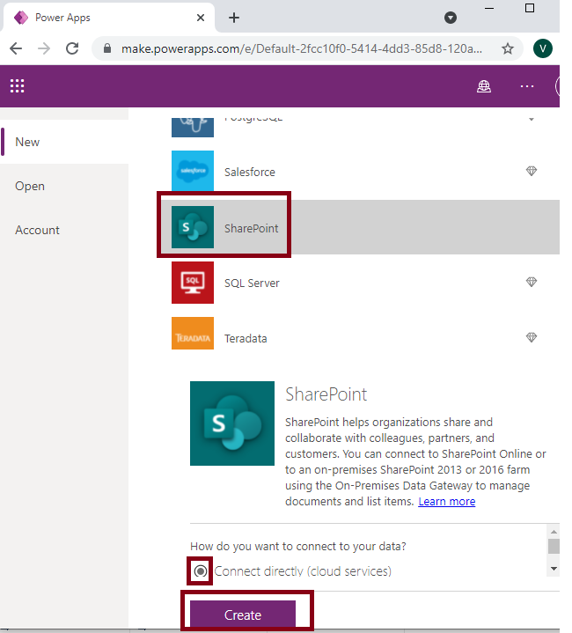Open the Learn more link
This screenshot has height=633, width=572.
tap(446, 502)
